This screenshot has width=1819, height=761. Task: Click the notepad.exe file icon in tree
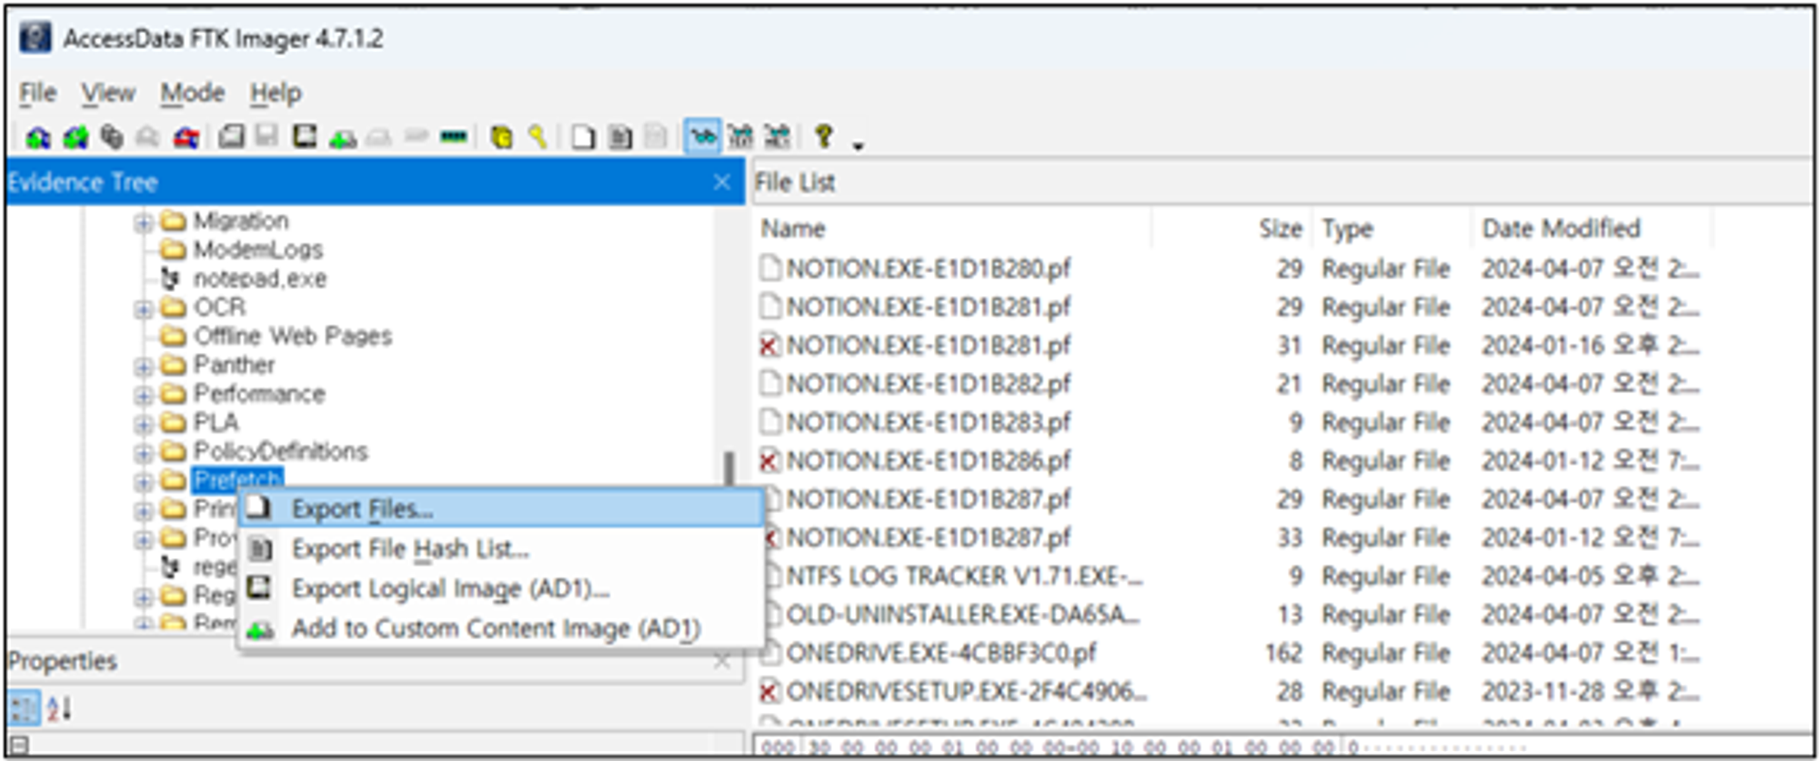point(170,279)
